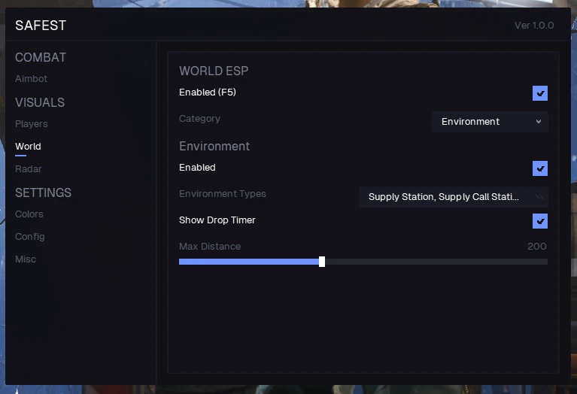The height and width of the screenshot is (394, 577).
Task: Open the Radar page
Action: [x=29, y=169]
